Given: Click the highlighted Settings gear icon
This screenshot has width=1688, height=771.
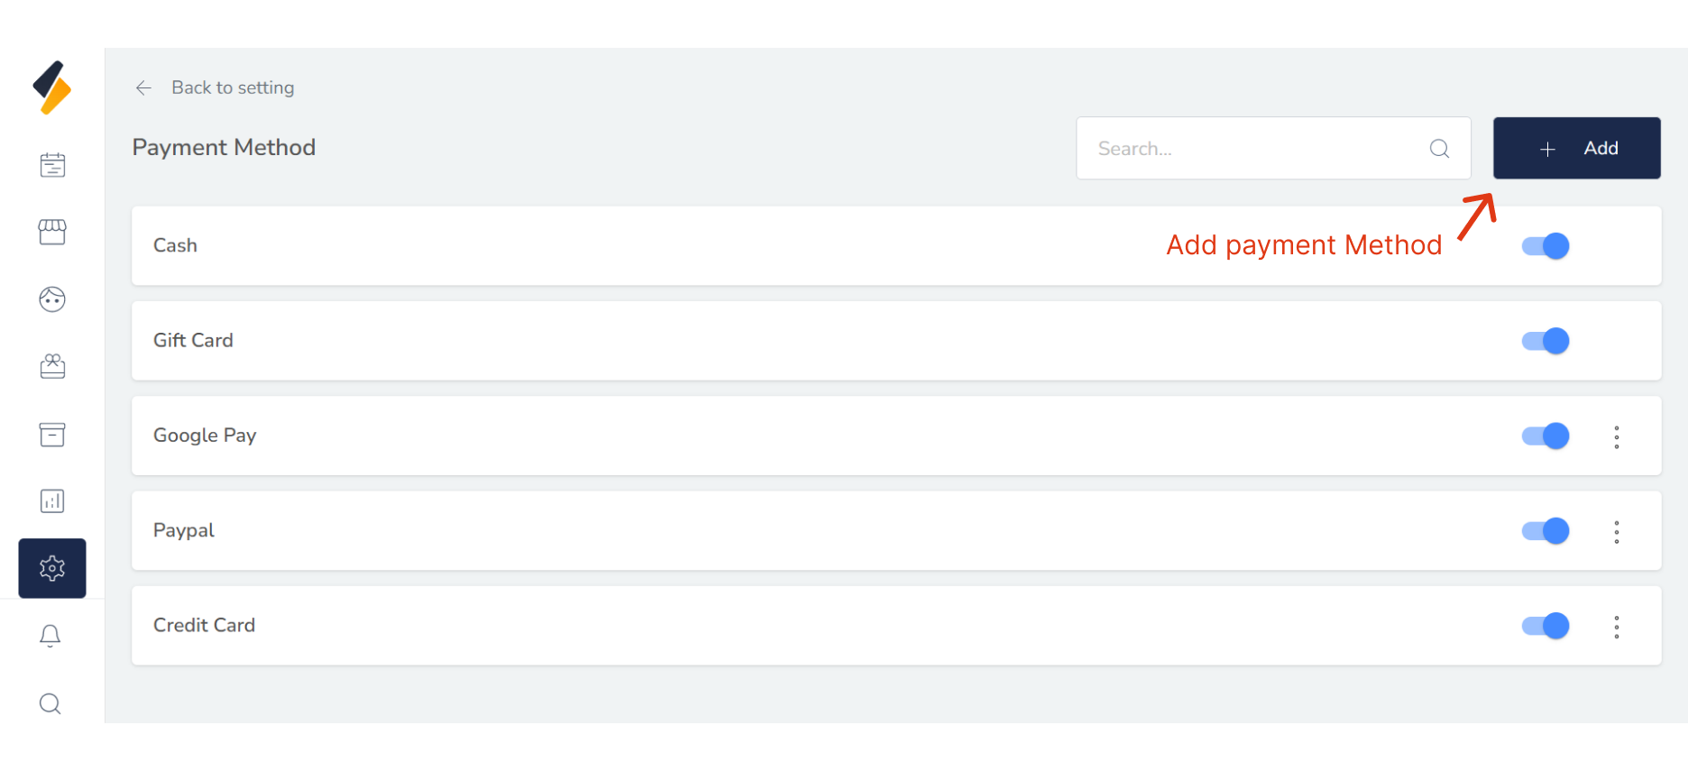Looking at the screenshot, I should [51, 568].
